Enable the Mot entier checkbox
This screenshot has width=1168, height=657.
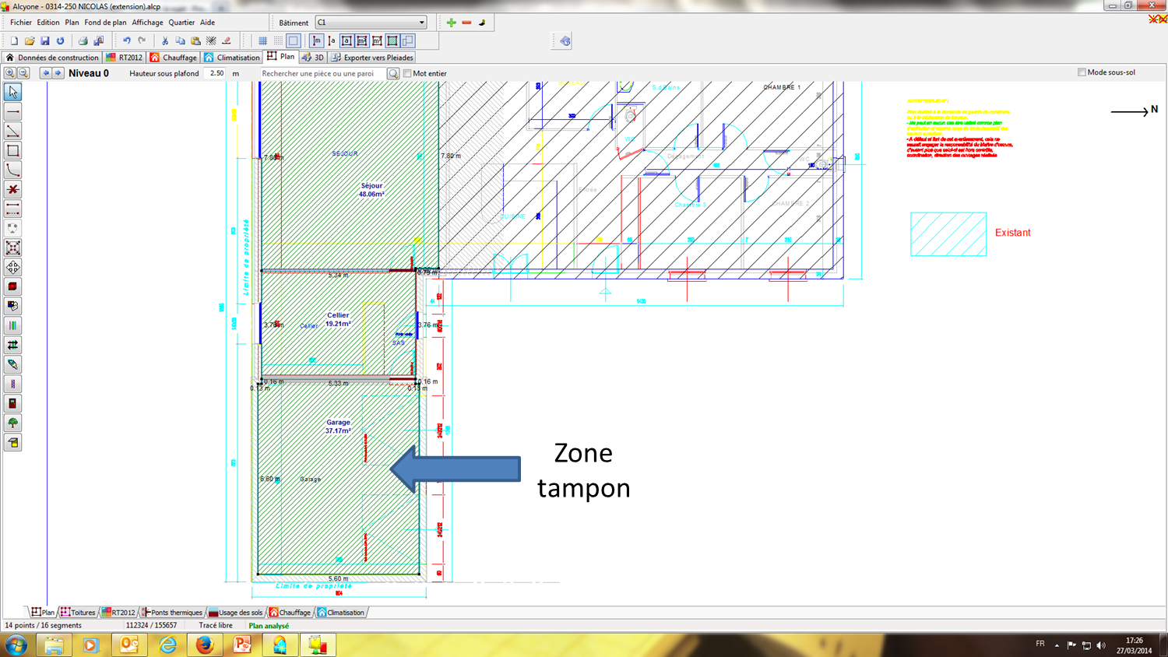[407, 73]
